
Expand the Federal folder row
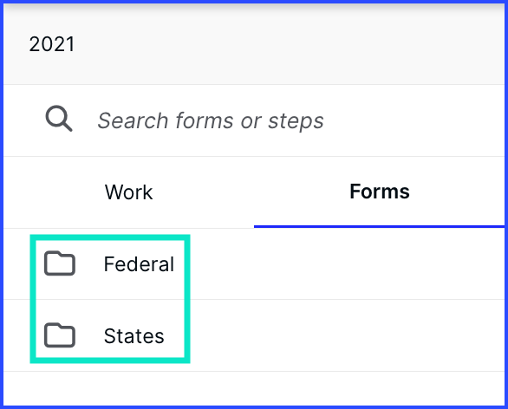254,264
